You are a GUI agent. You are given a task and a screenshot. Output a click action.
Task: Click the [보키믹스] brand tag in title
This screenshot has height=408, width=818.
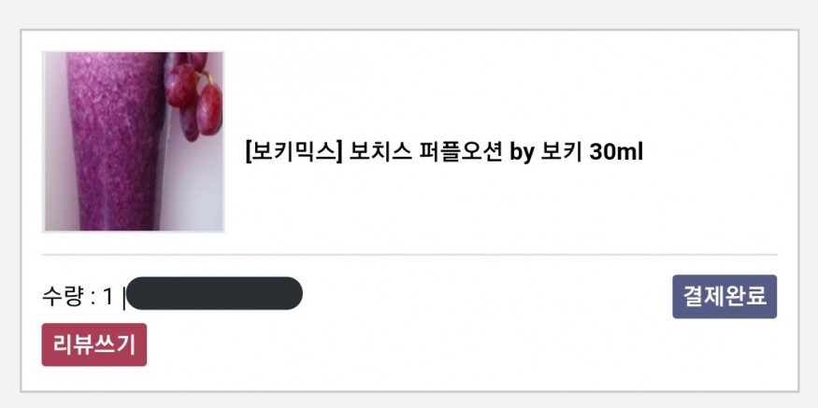294,152
